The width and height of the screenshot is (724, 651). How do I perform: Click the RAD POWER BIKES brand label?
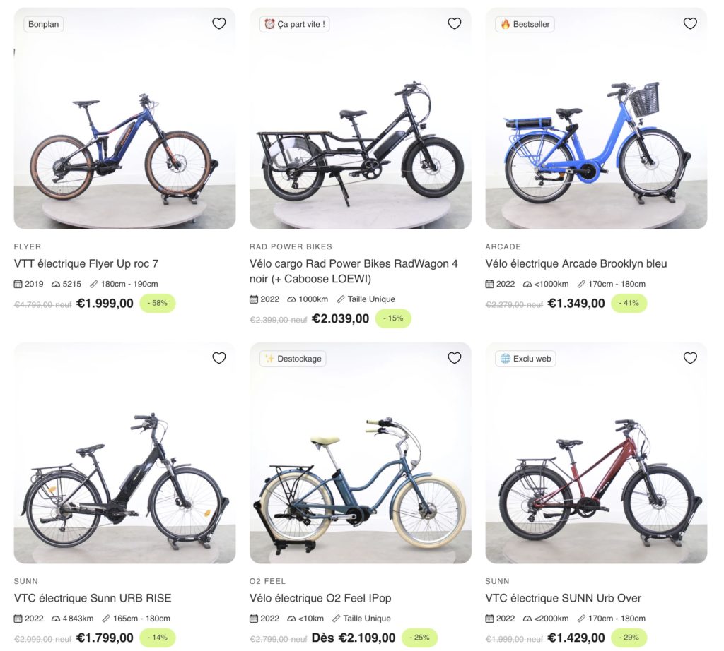point(291,246)
